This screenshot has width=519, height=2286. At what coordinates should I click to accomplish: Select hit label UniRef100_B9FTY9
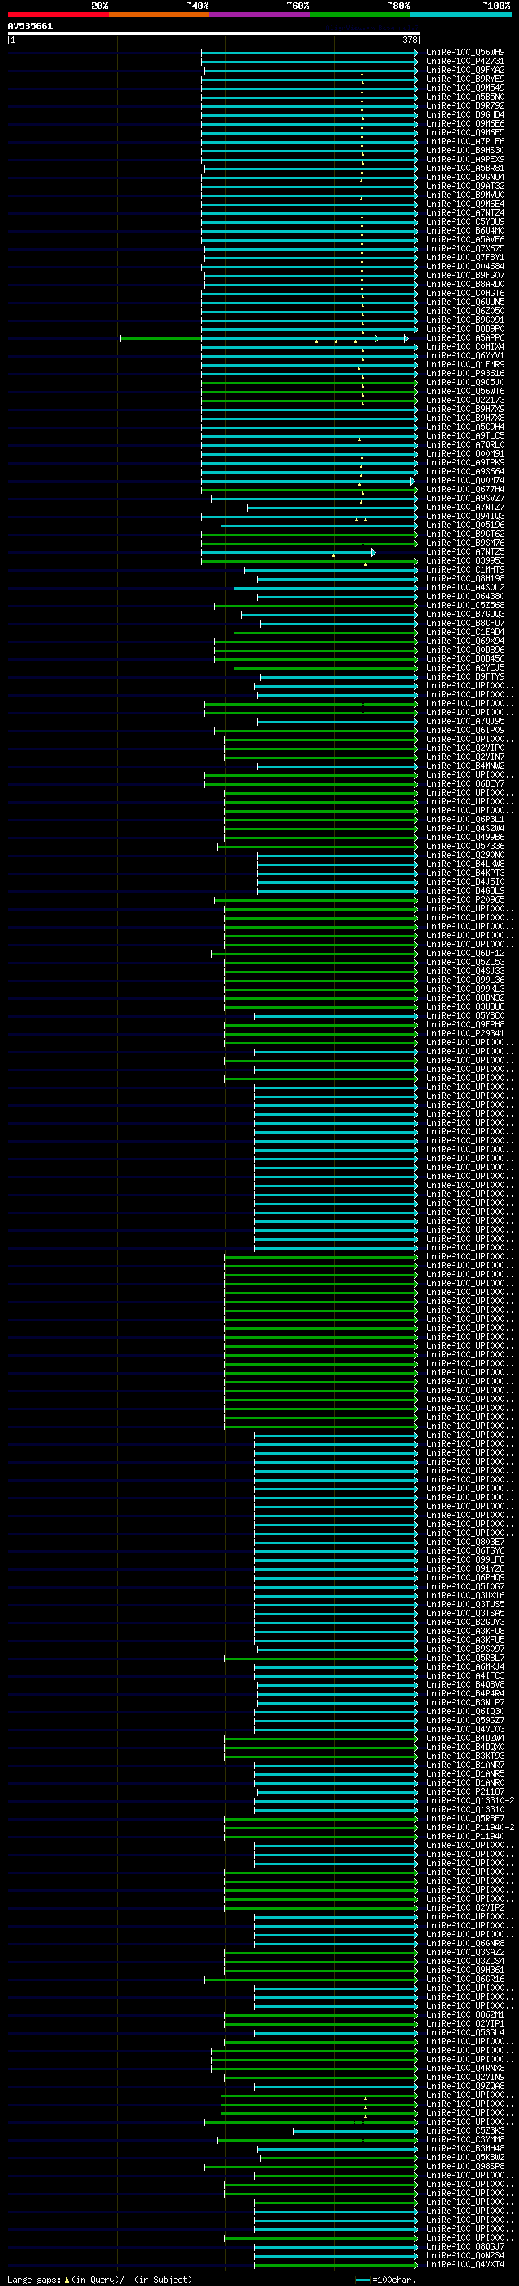coord(465,677)
